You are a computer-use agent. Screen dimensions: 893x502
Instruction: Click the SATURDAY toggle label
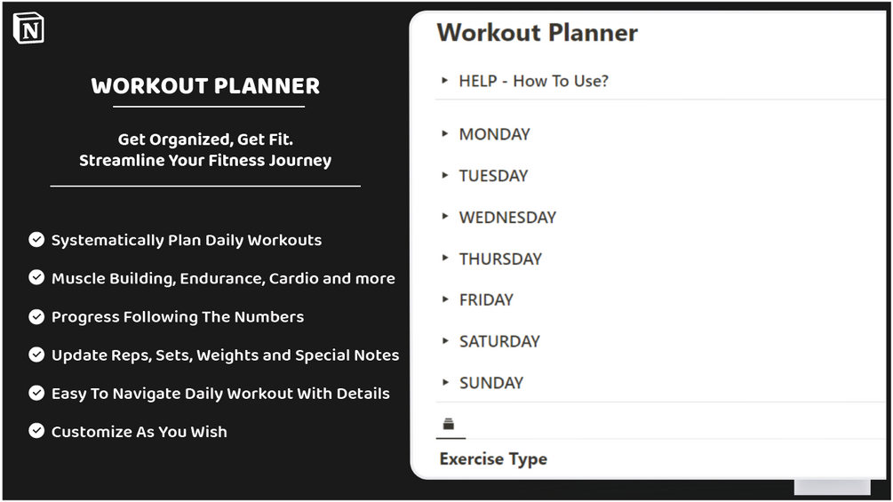(498, 341)
